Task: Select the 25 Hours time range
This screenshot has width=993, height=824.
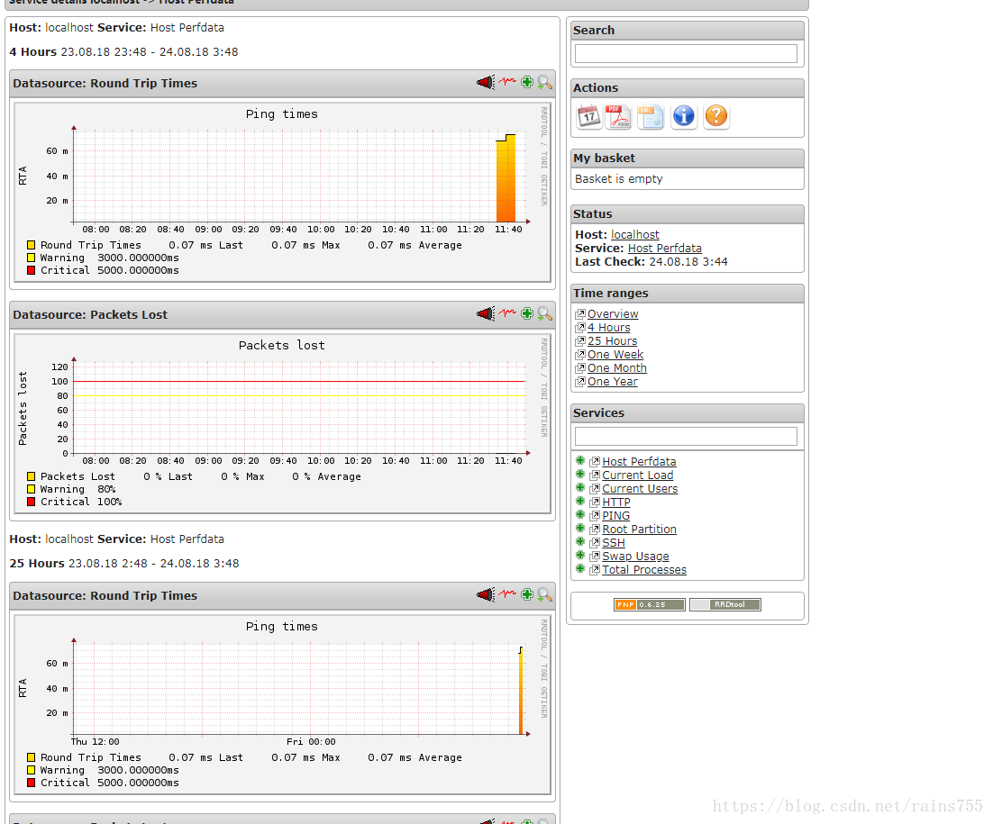Action: pyautogui.click(x=612, y=341)
